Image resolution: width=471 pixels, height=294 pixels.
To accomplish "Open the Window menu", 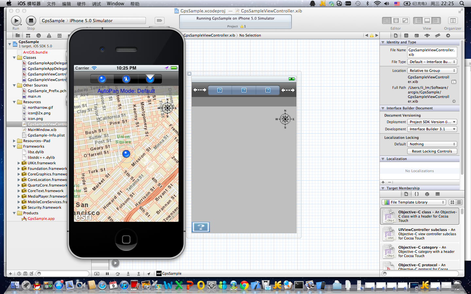I will (x=115, y=4).
